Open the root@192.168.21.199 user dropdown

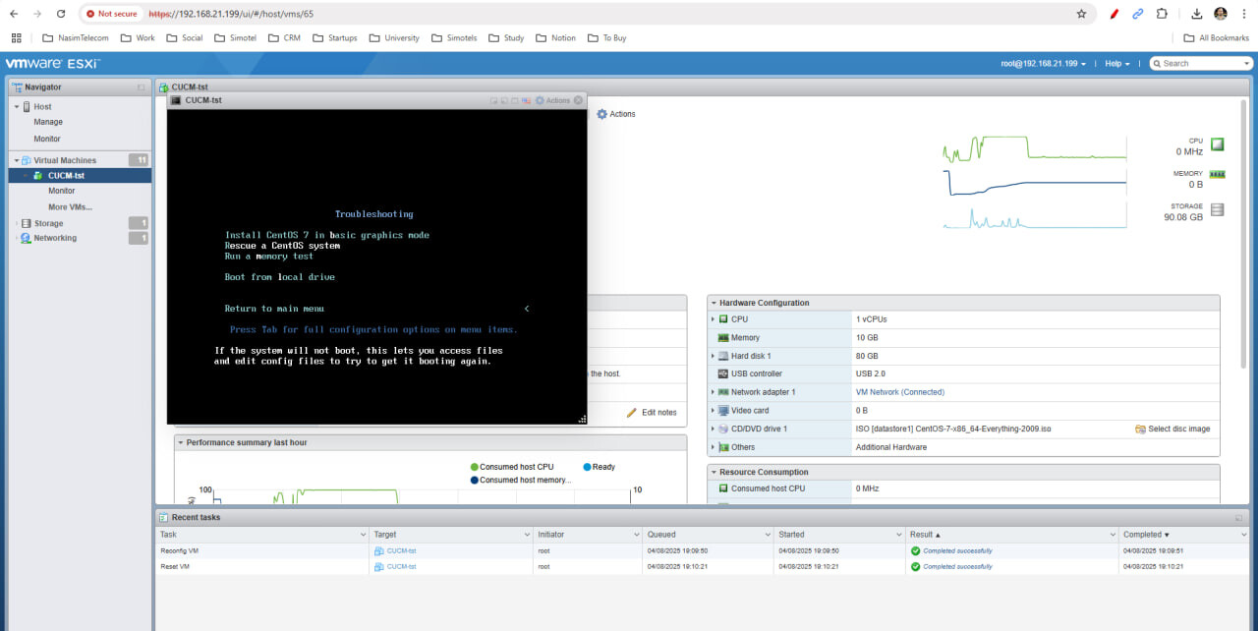1044,63
